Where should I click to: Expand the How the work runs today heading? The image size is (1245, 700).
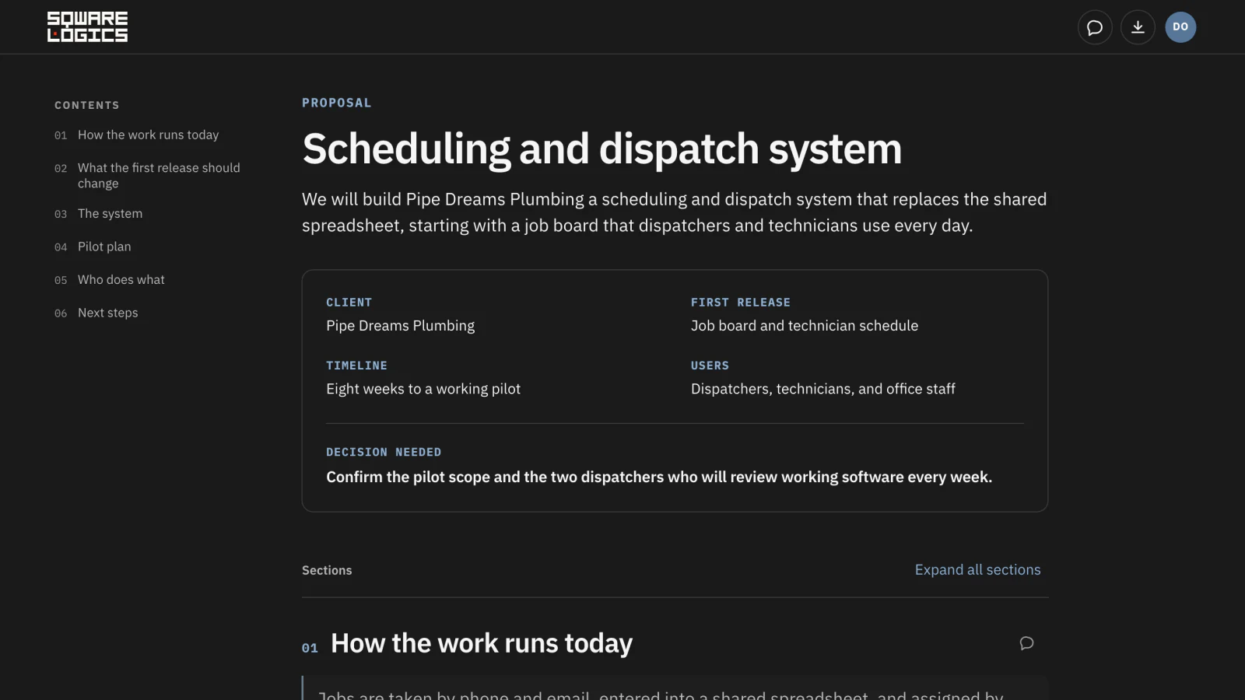(x=482, y=644)
